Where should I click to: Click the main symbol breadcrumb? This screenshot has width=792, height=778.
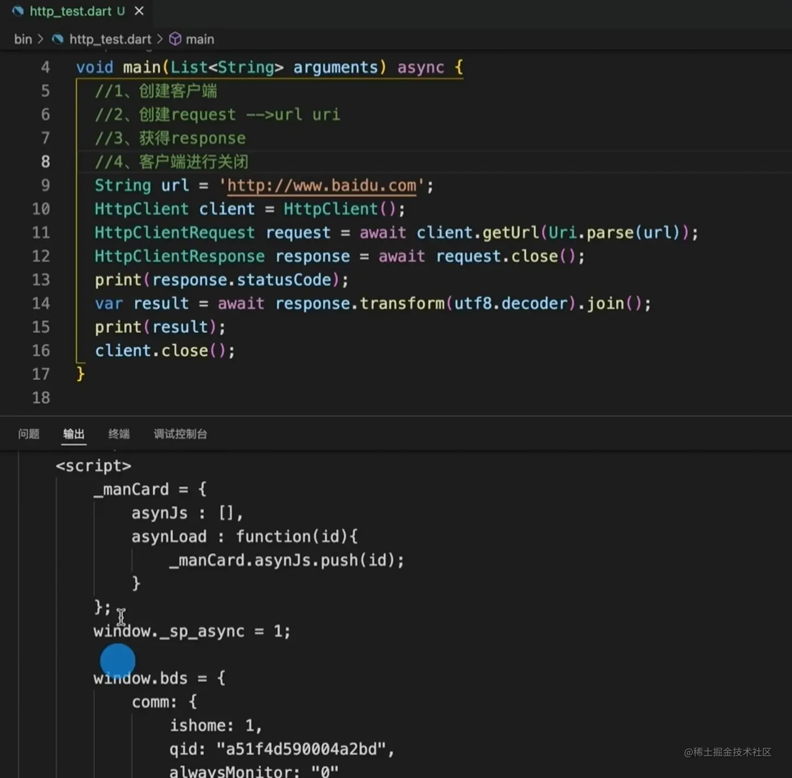click(200, 39)
